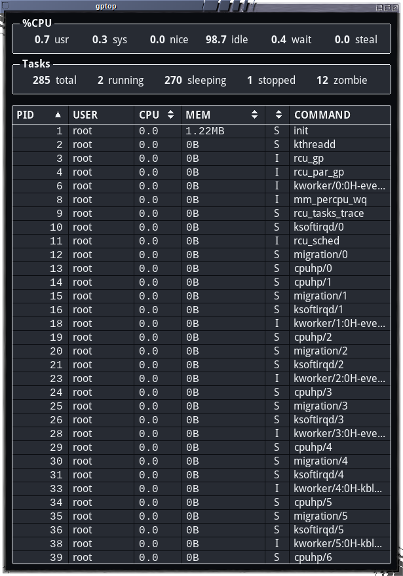Select the kworker/3:0H-eve... process

click(201, 434)
